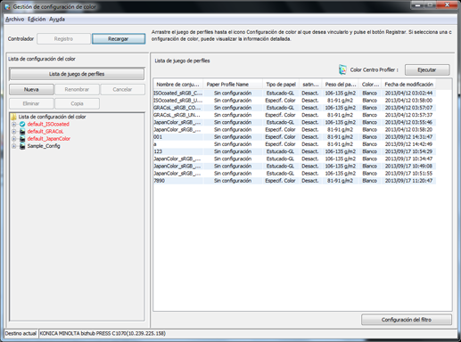The width and height of the screenshot is (461, 342).
Task: Open the Ayuda menu
Action: point(57,20)
